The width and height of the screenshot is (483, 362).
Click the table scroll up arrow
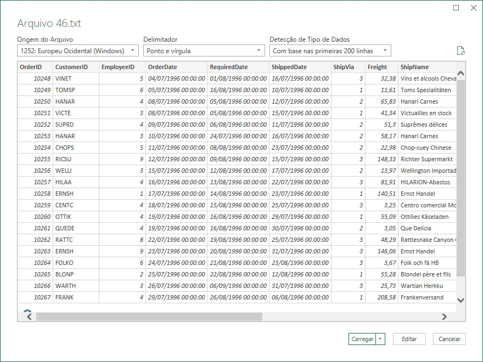pos(461,73)
